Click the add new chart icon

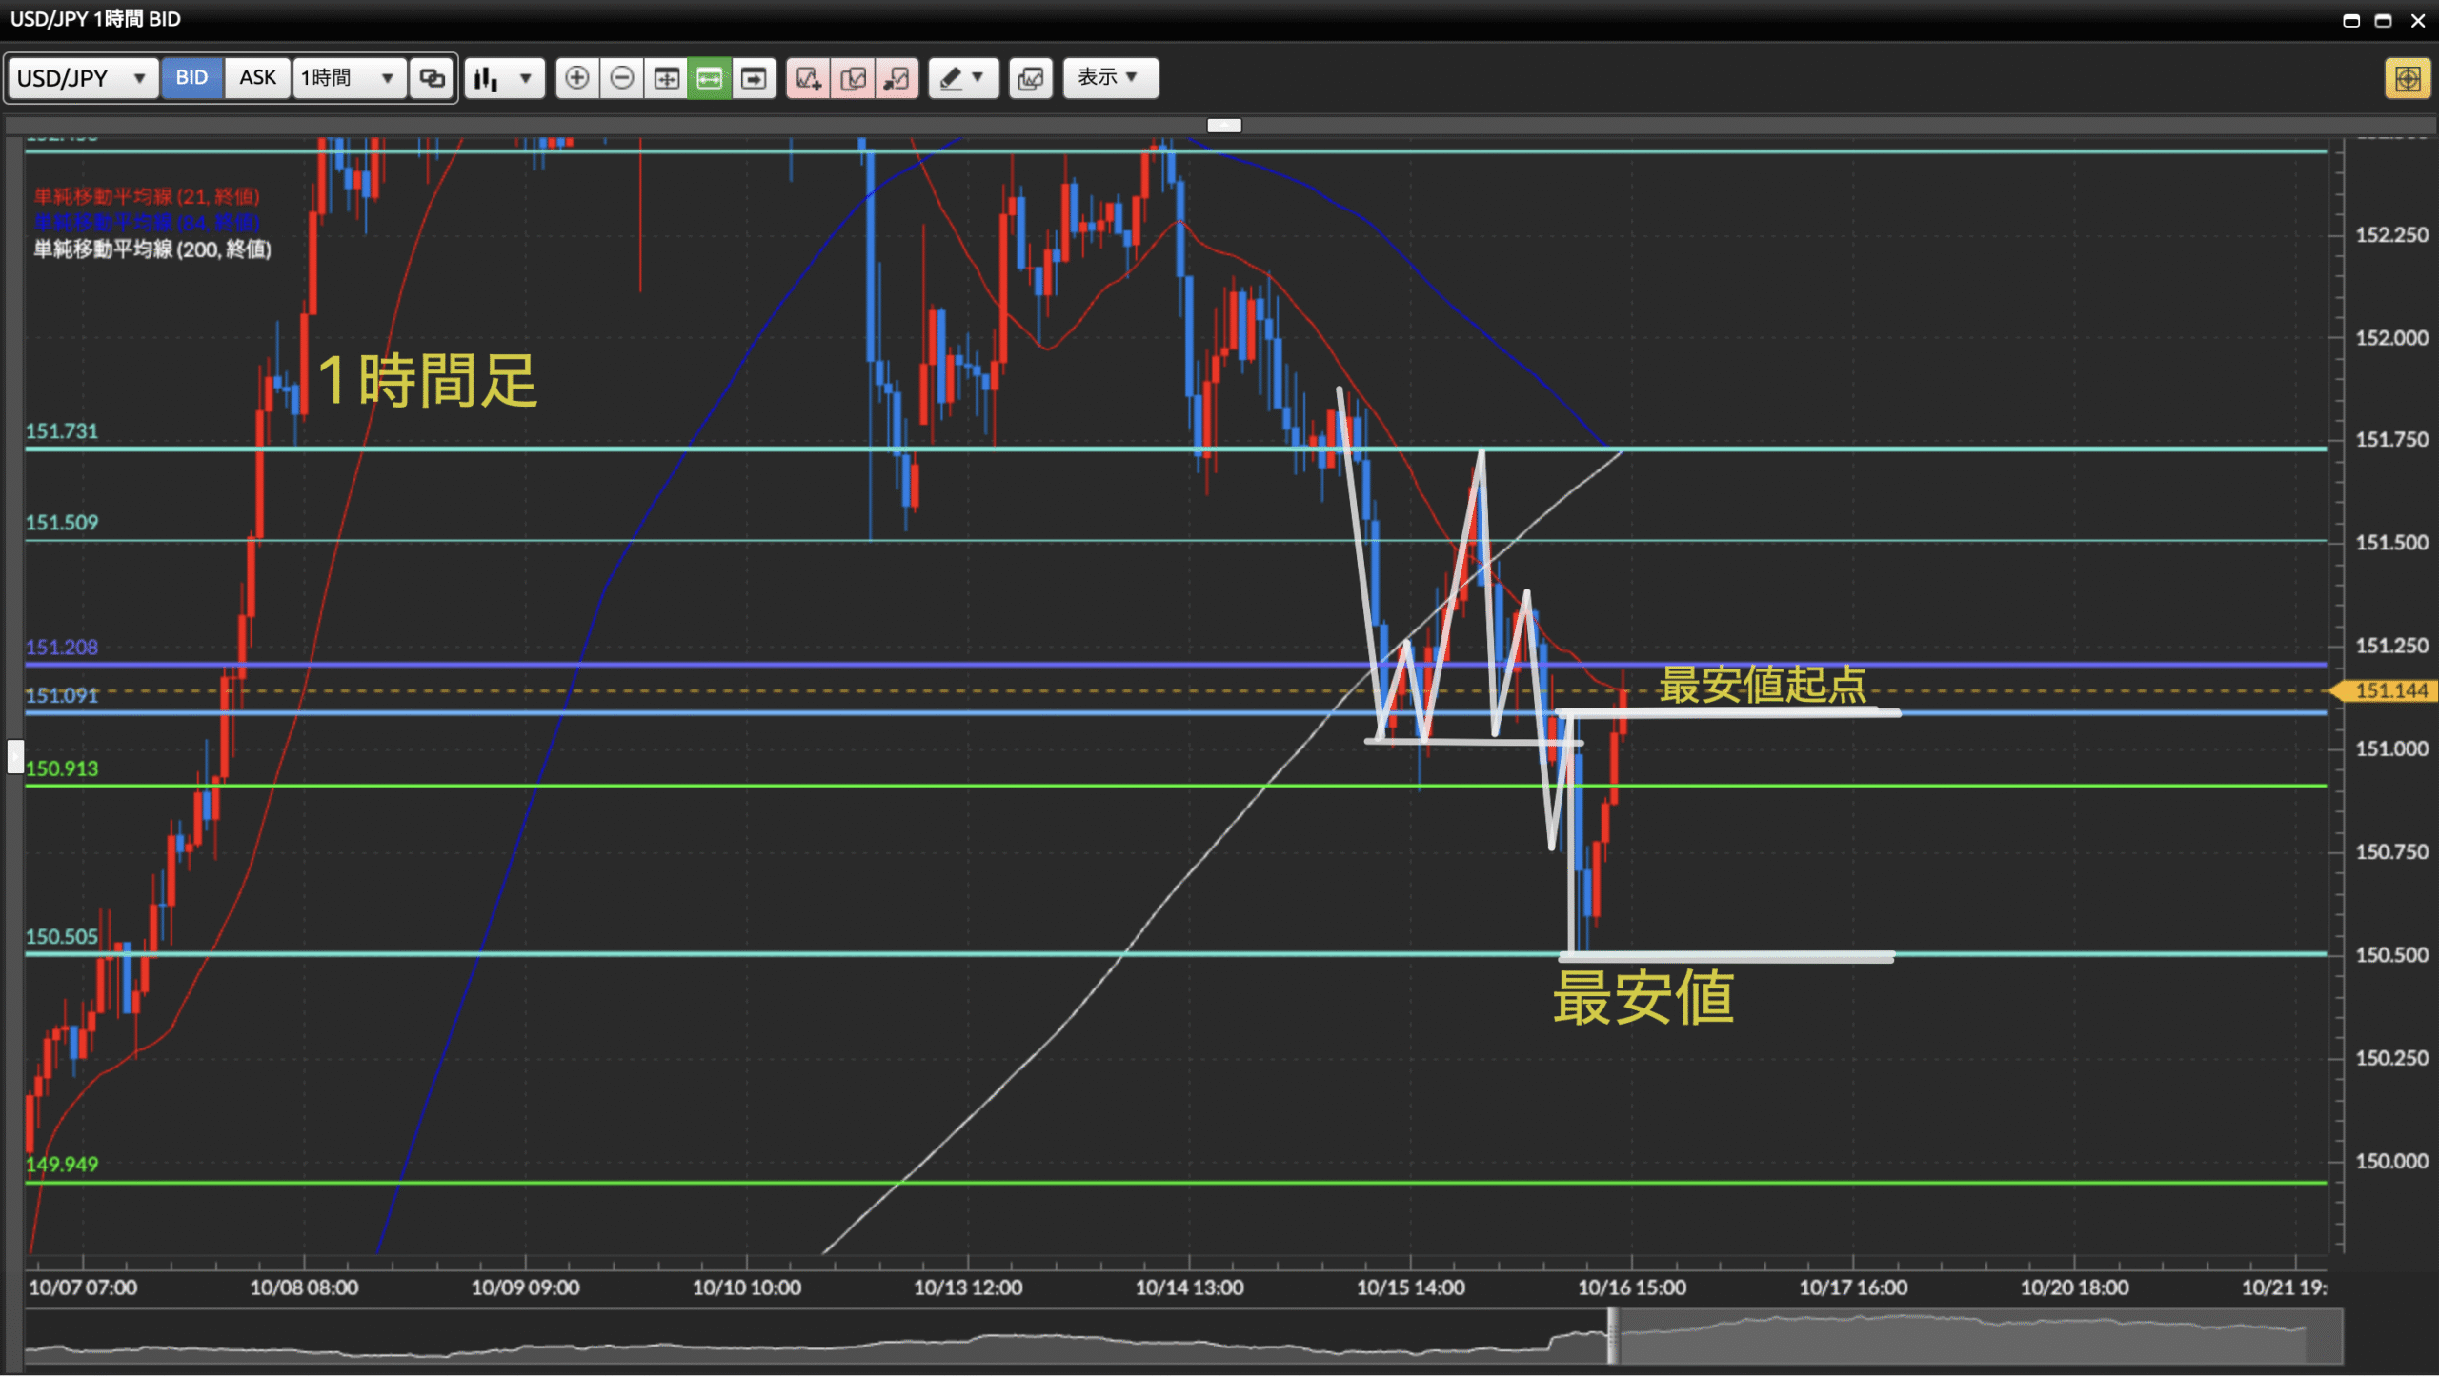808,78
